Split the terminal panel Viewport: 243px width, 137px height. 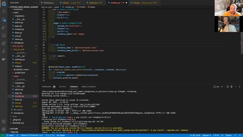(228, 87)
